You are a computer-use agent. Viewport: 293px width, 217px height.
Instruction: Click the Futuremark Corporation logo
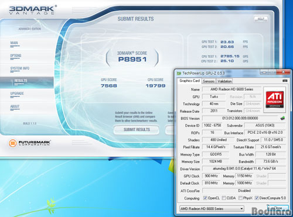[x=29, y=143]
